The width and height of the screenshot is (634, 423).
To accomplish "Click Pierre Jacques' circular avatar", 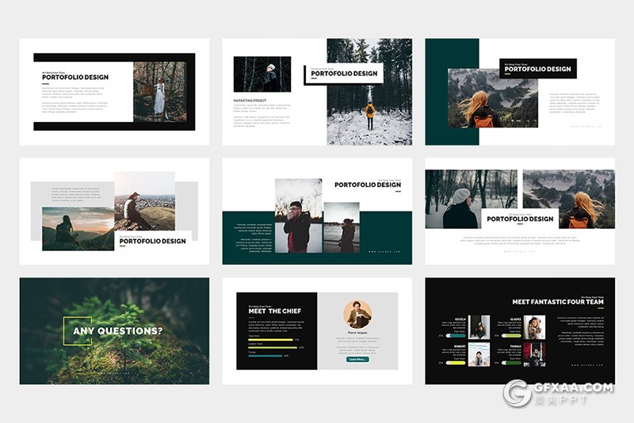I will pyautogui.click(x=357, y=314).
